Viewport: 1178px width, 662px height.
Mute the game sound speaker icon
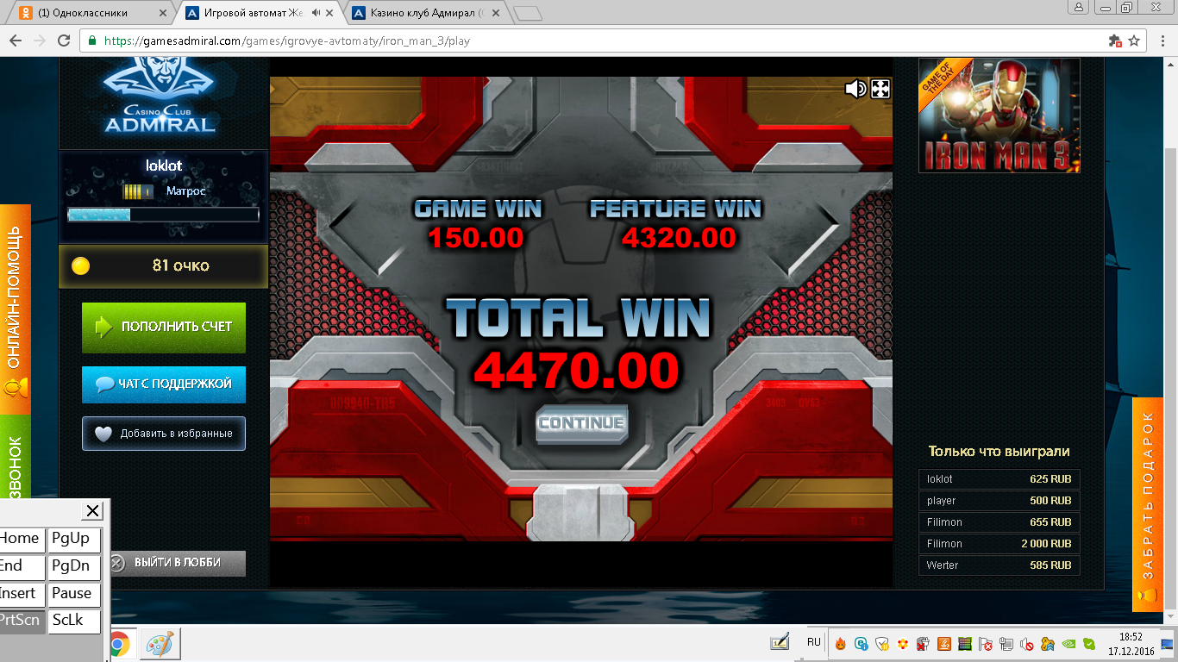[855, 89]
